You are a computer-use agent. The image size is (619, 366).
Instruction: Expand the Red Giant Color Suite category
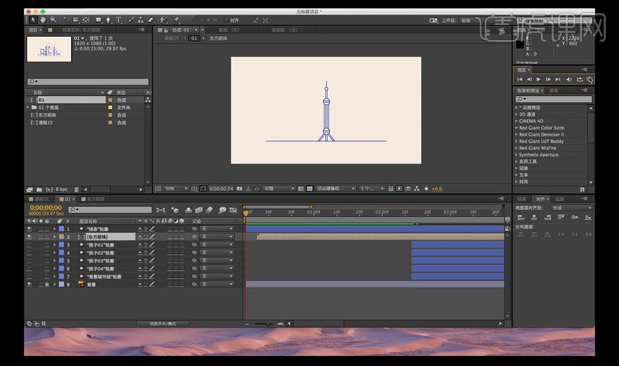point(516,128)
